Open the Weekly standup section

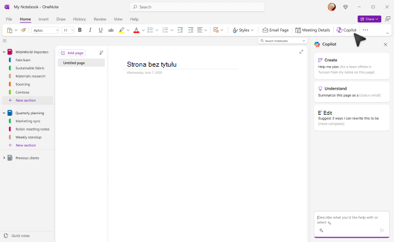[28, 137]
